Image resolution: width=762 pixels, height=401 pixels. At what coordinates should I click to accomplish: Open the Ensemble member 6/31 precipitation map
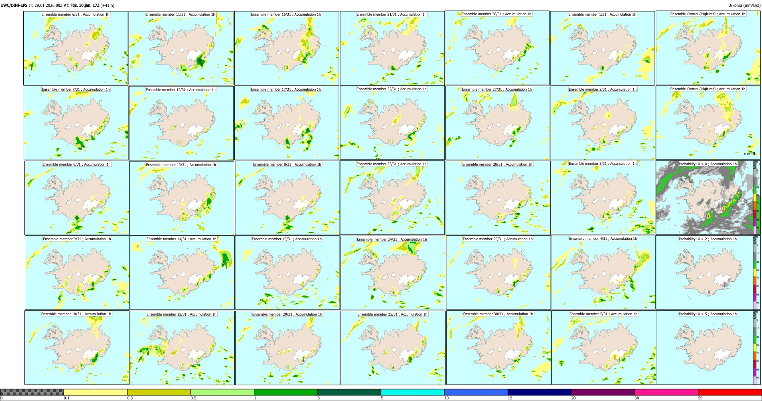tap(76, 48)
